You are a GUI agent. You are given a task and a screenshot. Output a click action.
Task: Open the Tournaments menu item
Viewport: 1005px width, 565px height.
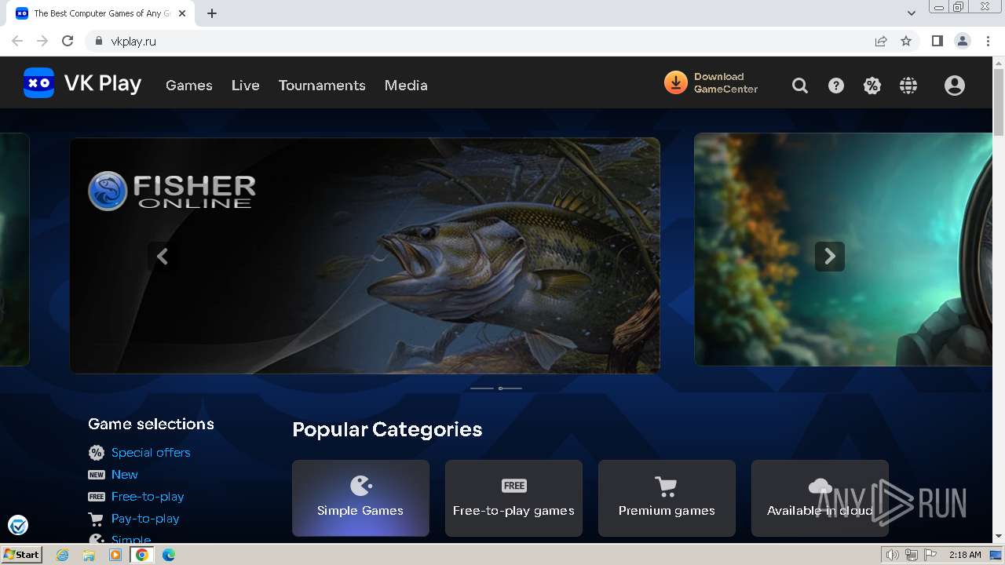[322, 86]
